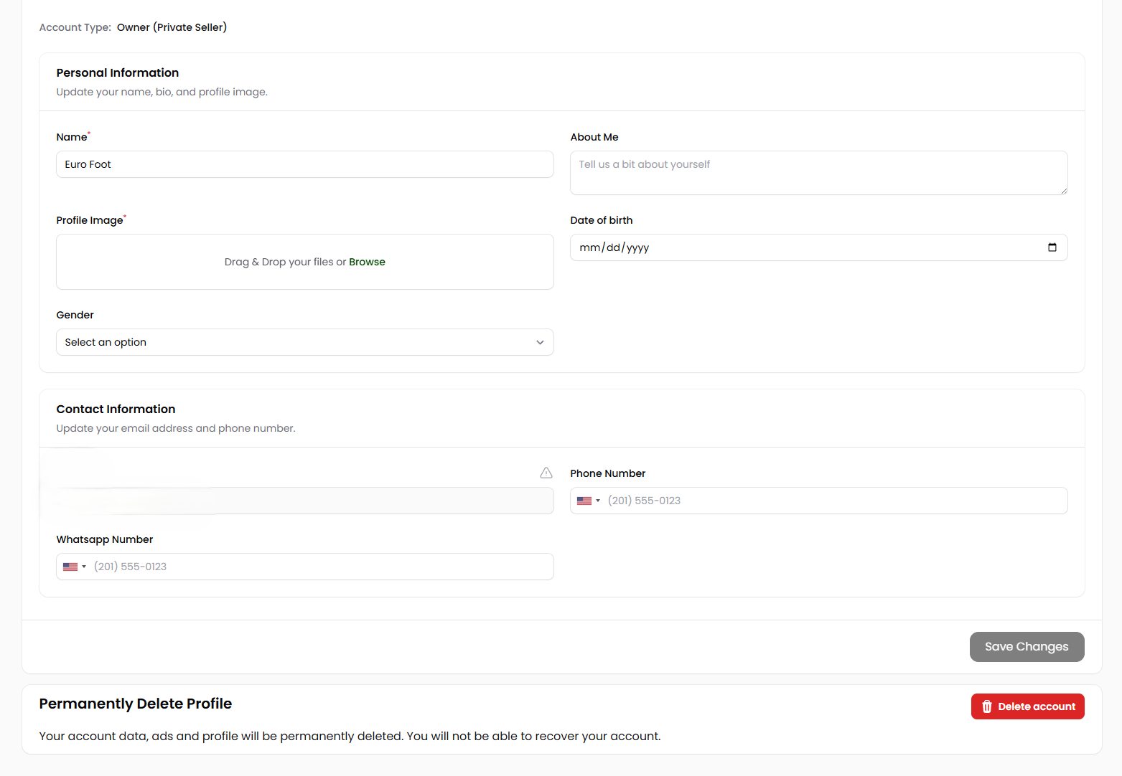The image size is (1122, 776).
Task: Select the year segment in Date of birth
Action: tap(637, 247)
